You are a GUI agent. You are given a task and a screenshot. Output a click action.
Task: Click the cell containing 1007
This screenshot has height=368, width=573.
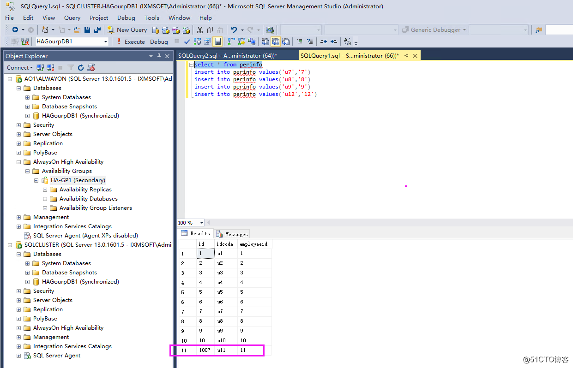tap(205, 350)
